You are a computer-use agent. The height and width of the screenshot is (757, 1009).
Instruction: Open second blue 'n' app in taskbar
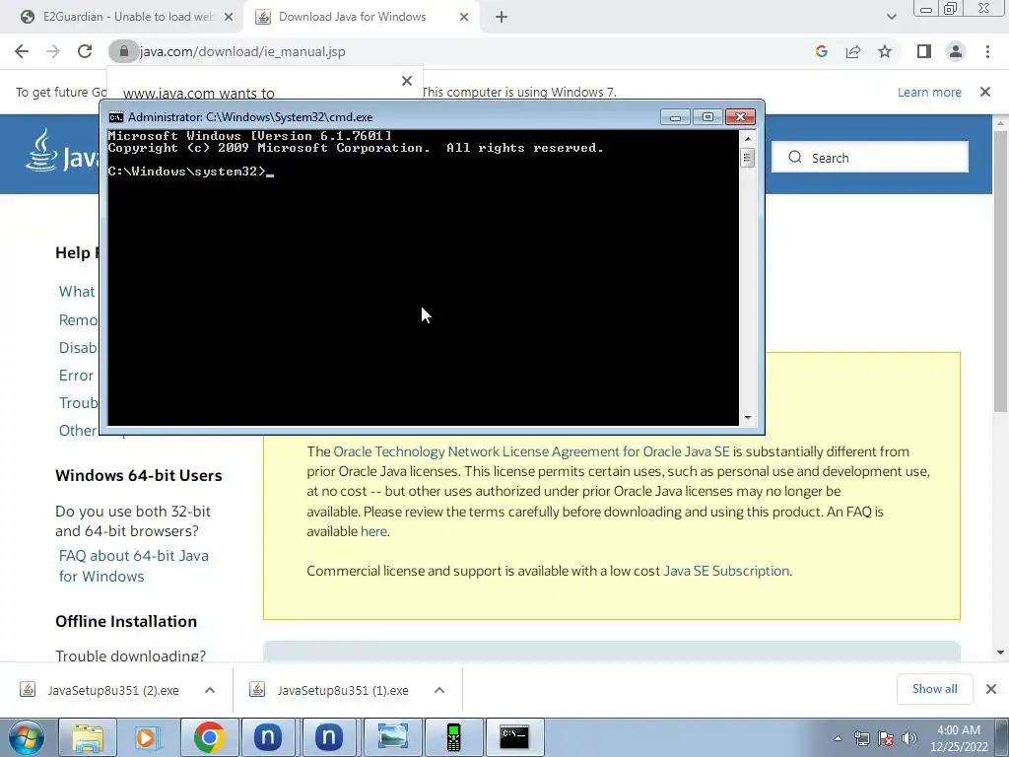(x=329, y=737)
